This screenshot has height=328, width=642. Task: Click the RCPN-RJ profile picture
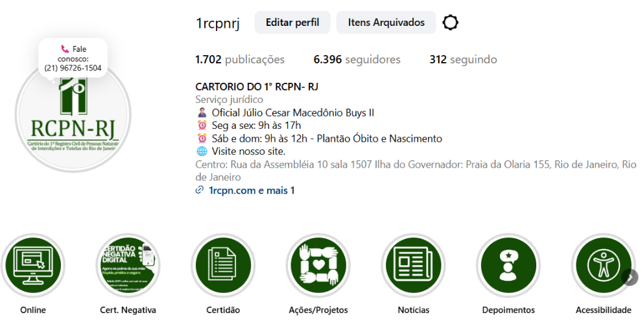pyautogui.click(x=73, y=115)
